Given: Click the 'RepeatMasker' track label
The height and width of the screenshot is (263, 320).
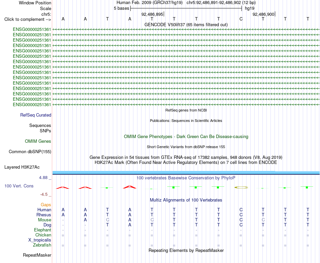Looking at the screenshot, I should [37, 255].
